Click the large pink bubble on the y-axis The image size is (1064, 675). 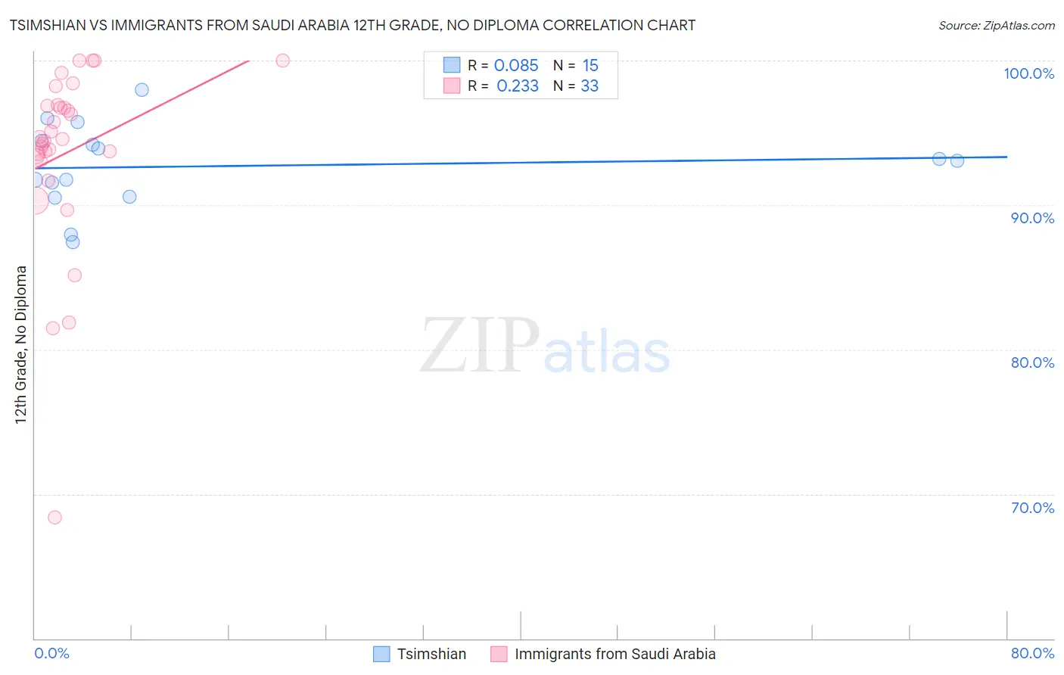(x=34, y=201)
